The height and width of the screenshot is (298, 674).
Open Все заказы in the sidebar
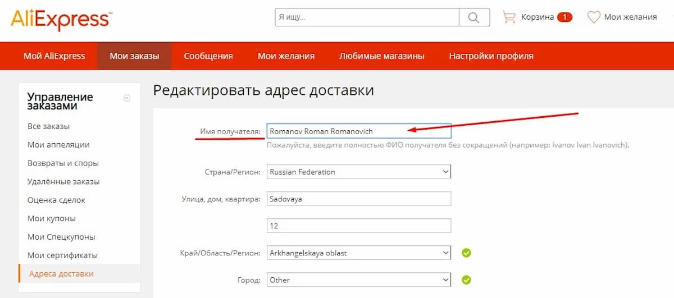(49, 126)
